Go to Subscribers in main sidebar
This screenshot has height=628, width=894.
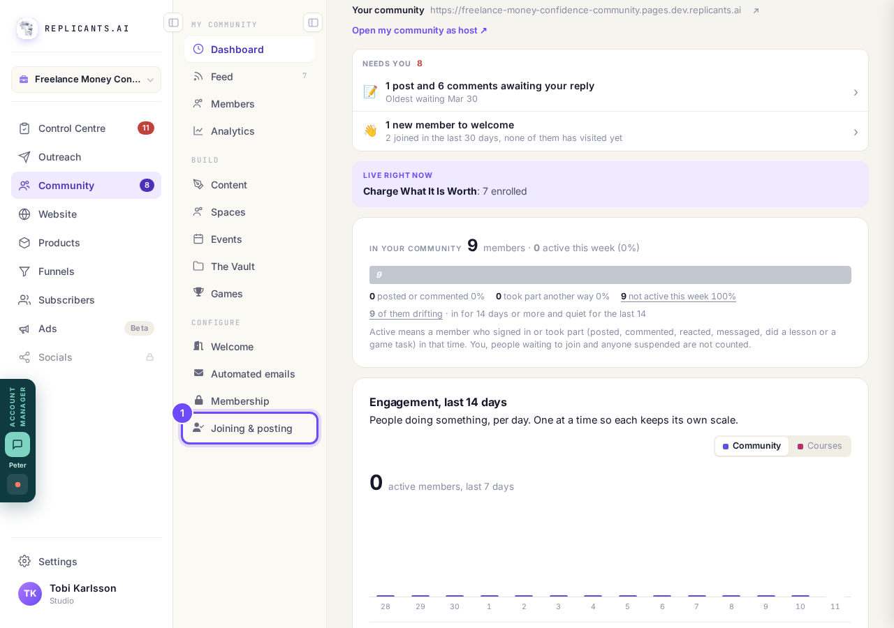click(86, 300)
